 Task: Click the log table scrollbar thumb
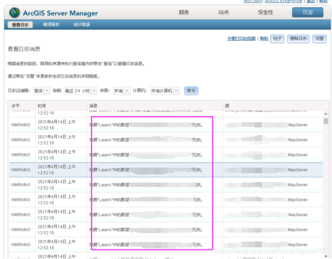pos(326,121)
